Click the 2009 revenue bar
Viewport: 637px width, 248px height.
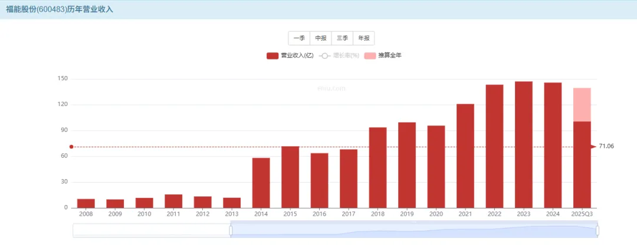[x=115, y=204]
